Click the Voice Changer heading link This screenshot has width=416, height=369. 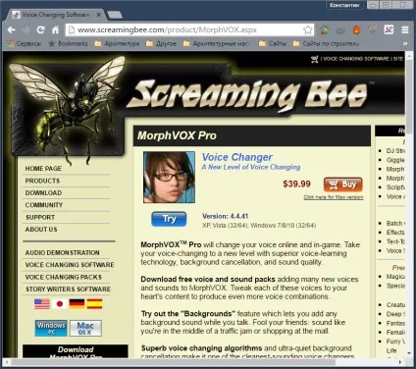[237, 157]
